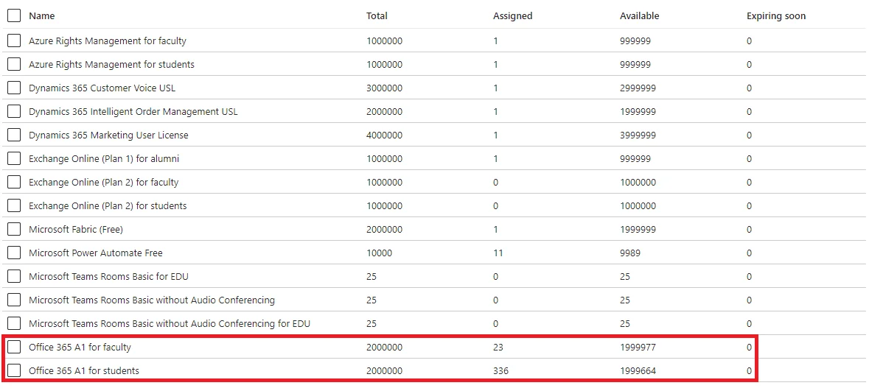Sort by the Expiring soon column header
The width and height of the screenshot is (869, 391).
coord(776,16)
